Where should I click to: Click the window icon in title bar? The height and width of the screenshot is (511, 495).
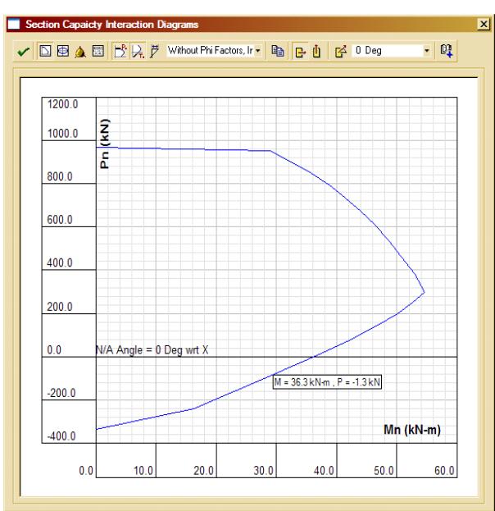14,24
